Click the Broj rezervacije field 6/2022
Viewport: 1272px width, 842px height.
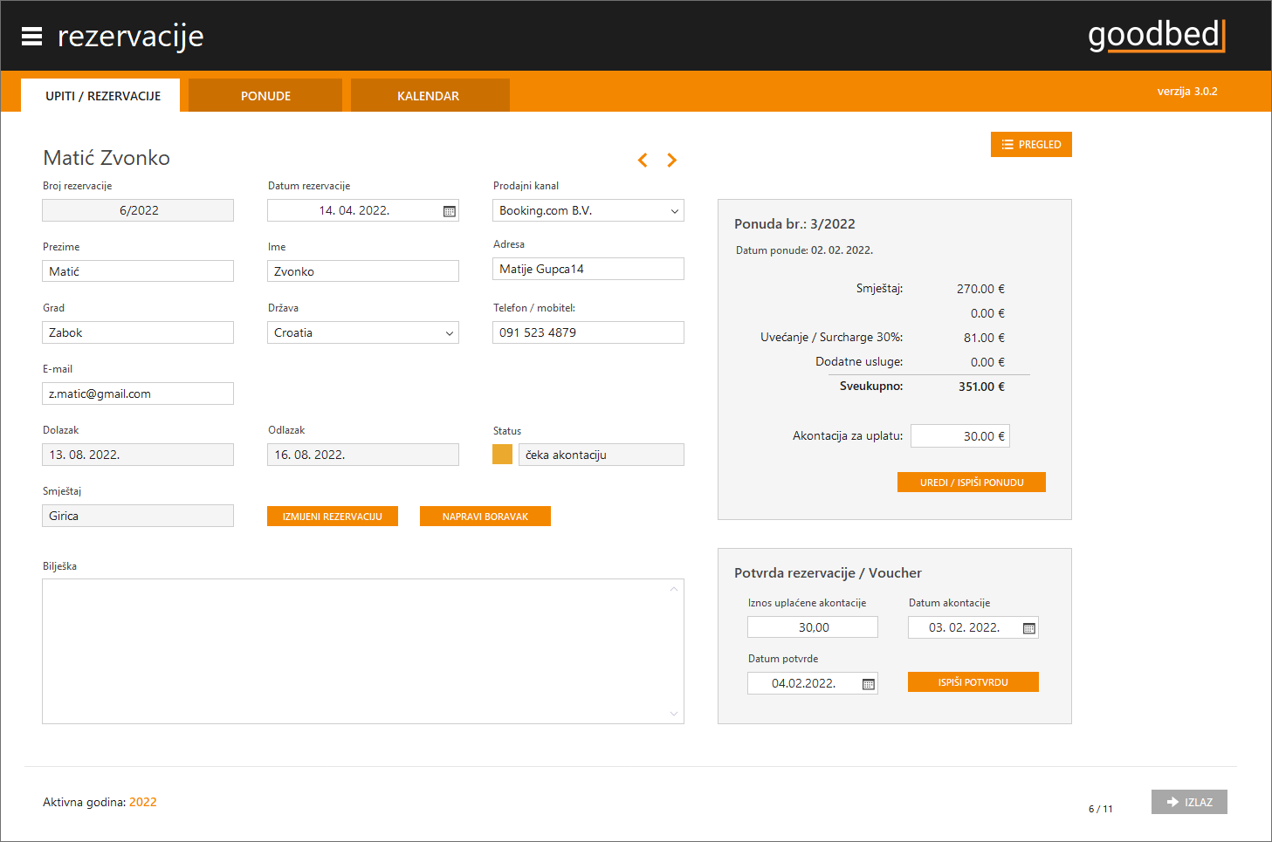[x=138, y=210]
